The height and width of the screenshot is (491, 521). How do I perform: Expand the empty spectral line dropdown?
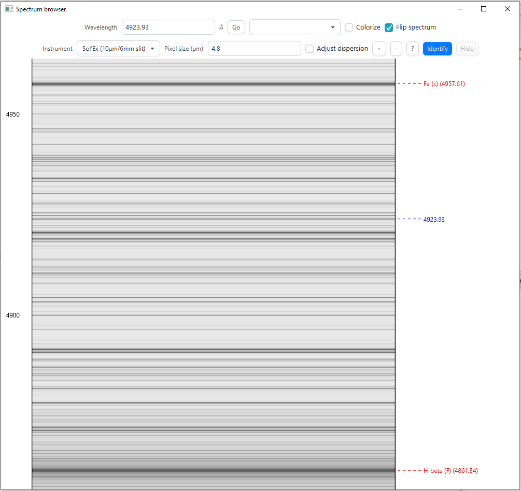(x=294, y=27)
